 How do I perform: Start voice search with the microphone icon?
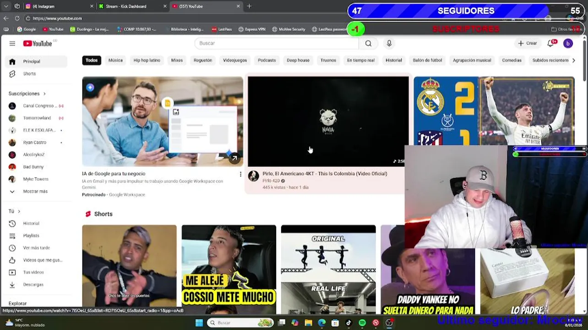[389, 43]
